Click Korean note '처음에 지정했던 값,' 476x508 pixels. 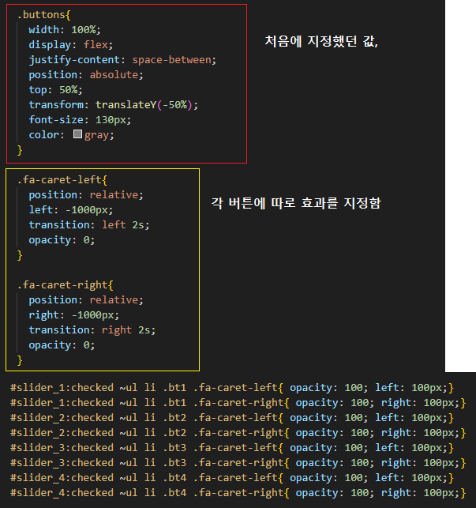point(321,41)
